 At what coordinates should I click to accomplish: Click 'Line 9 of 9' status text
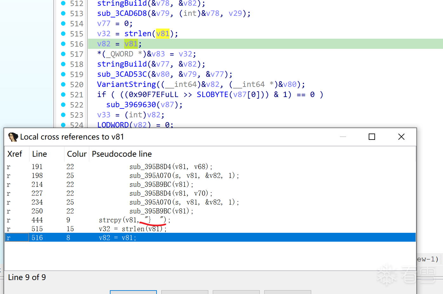pyautogui.click(x=27, y=278)
